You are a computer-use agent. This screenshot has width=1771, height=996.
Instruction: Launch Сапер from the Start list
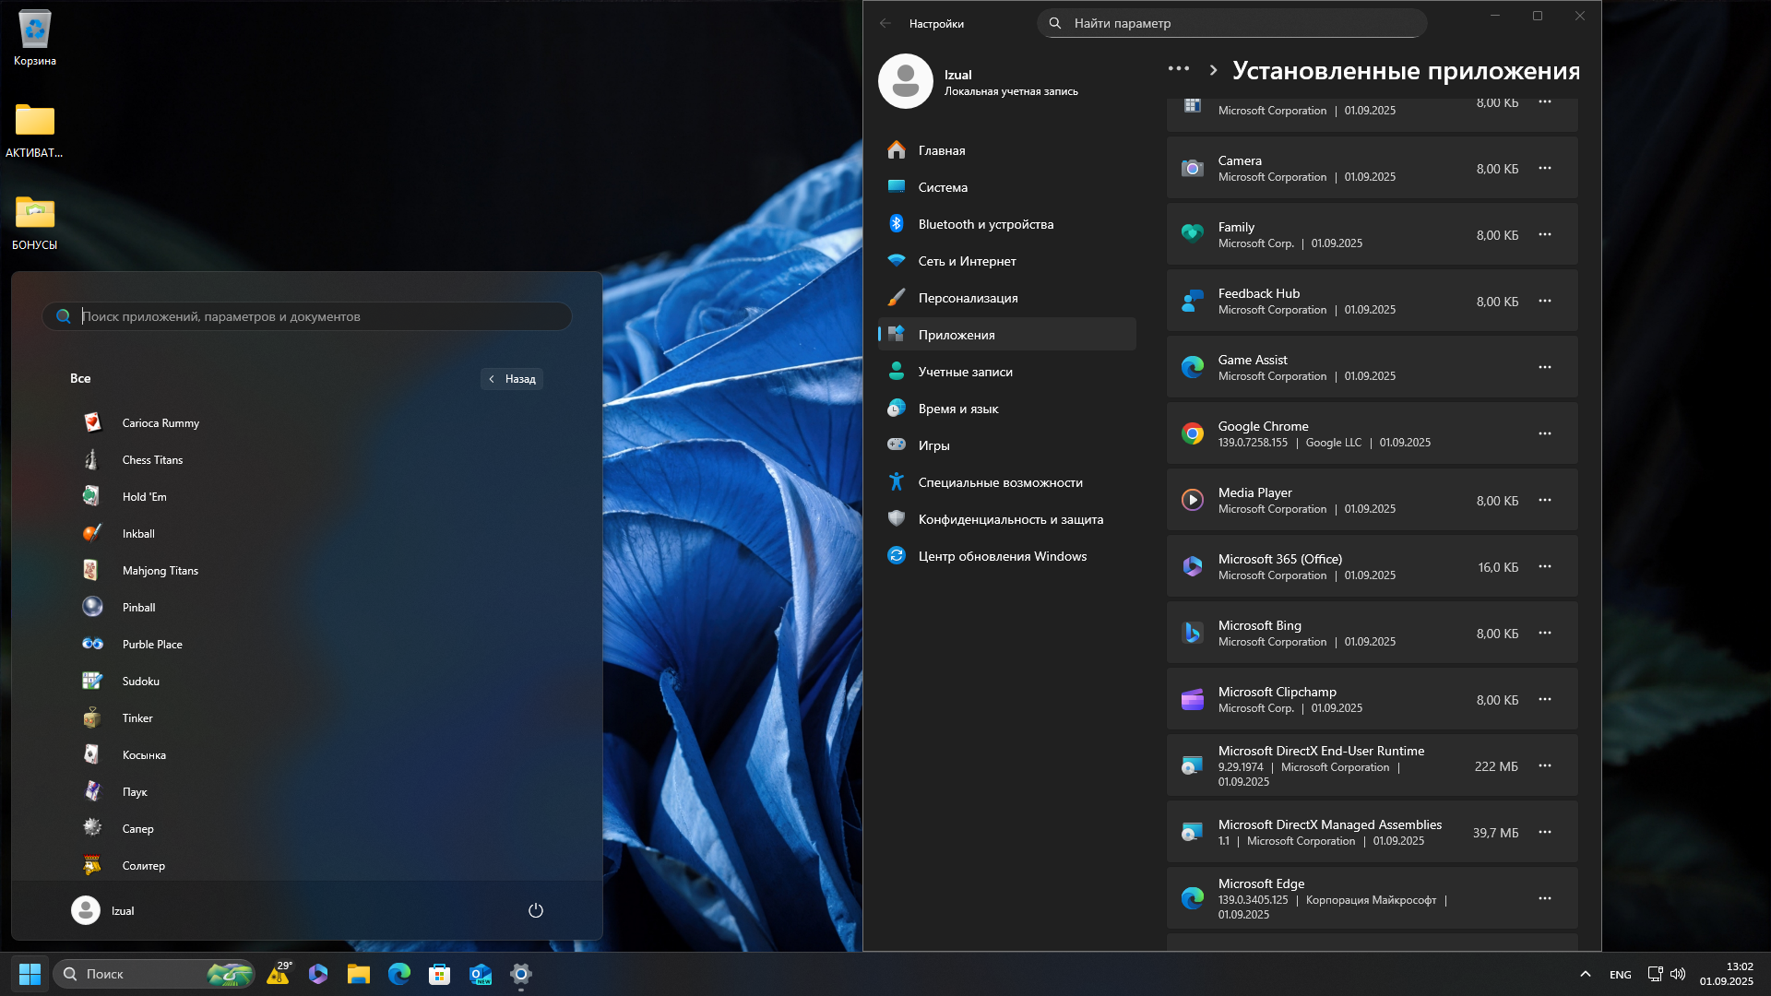(307, 829)
